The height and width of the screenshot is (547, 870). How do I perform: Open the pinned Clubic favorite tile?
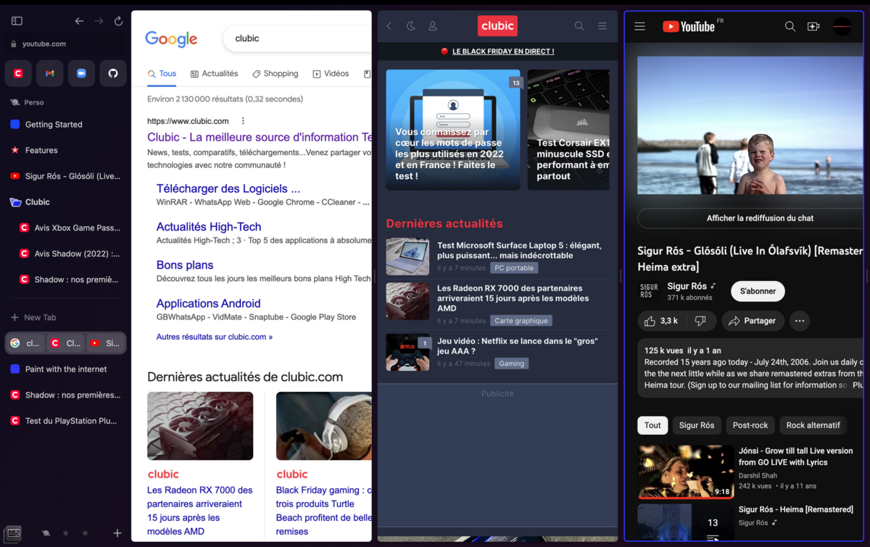click(18, 73)
